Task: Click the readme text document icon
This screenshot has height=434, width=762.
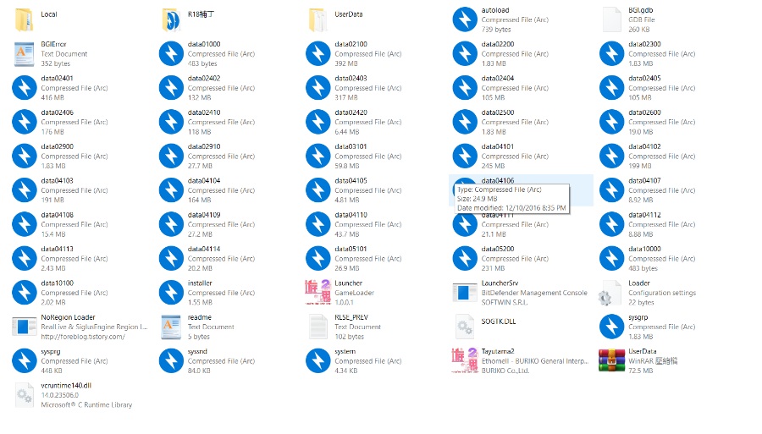Action: pos(171,327)
